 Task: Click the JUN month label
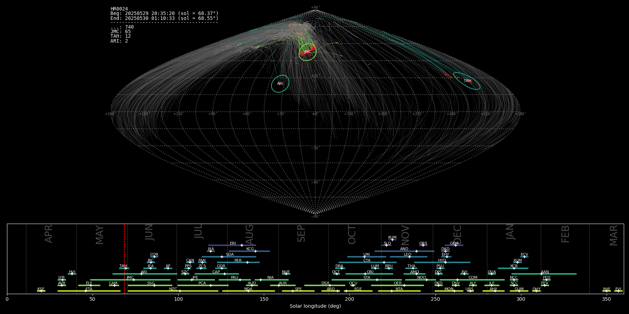pyautogui.click(x=149, y=232)
